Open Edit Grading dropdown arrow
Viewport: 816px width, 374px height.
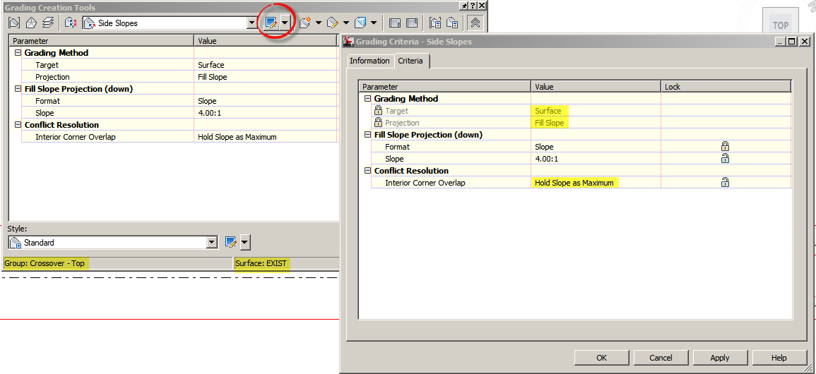tap(346, 23)
